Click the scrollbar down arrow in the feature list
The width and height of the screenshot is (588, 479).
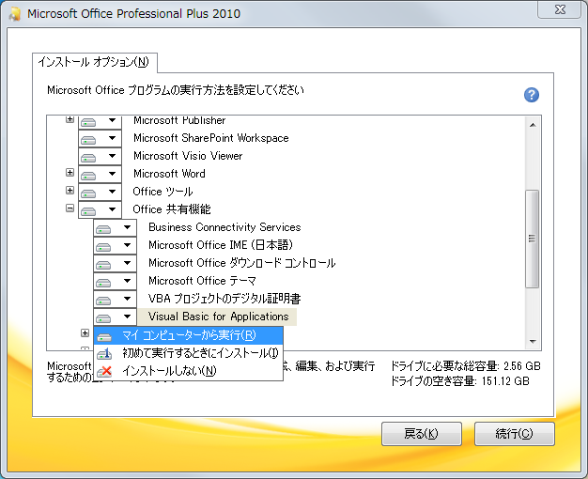(533, 341)
